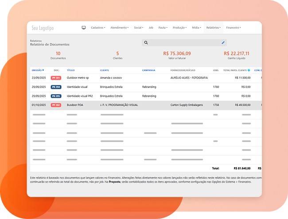Click the monitor dashboard icon in navbar

[84, 27]
